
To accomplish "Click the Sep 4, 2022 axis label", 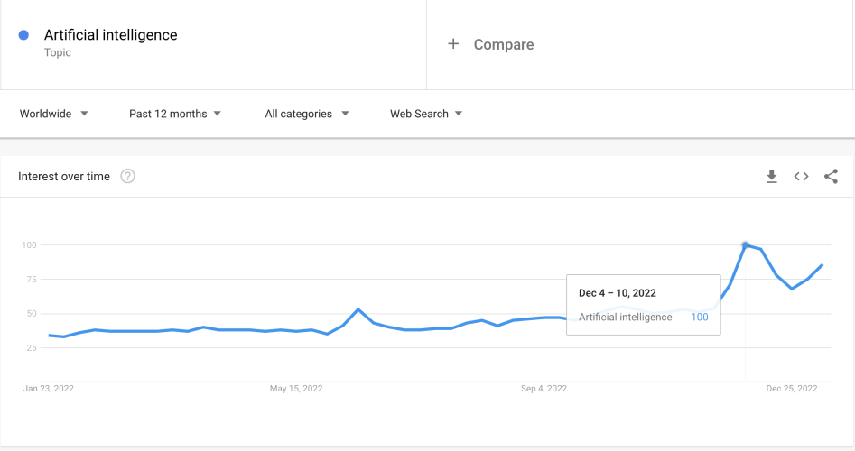I will point(544,389).
